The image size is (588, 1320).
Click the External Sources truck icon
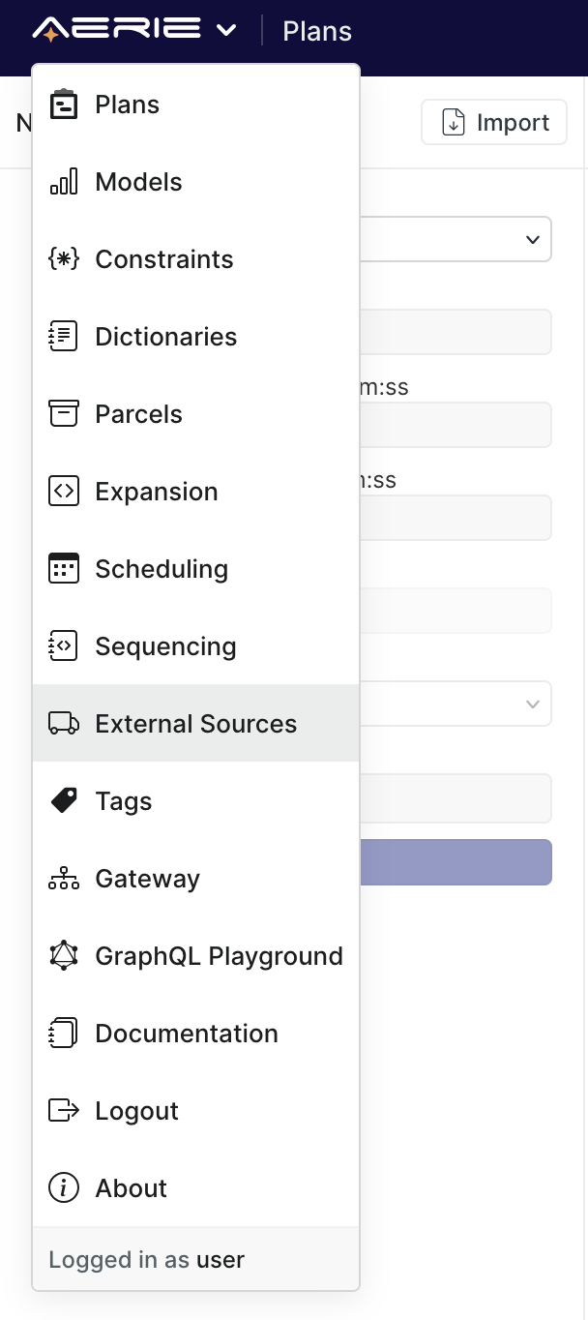click(x=63, y=723)
